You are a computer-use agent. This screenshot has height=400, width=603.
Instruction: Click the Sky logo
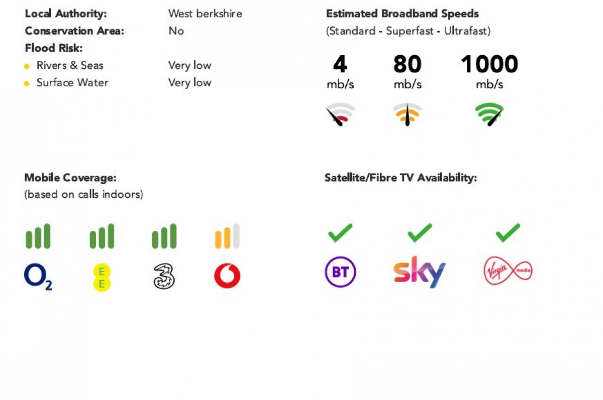420,272
